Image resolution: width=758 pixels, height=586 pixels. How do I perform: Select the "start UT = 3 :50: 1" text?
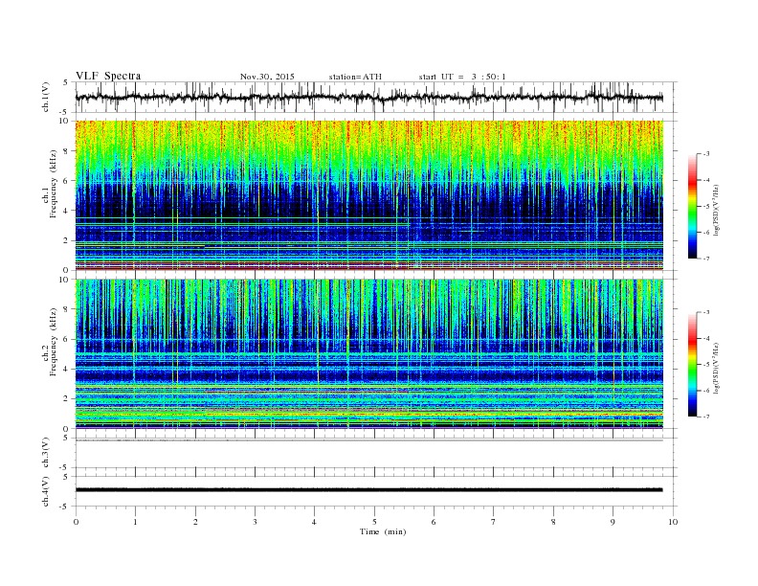coord(462,77)
